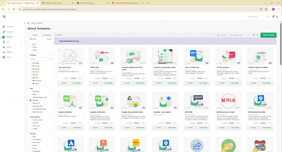Collapse the sidebar with the green arrow
Viewport: 282px width, 152px height.
point(25,23)
